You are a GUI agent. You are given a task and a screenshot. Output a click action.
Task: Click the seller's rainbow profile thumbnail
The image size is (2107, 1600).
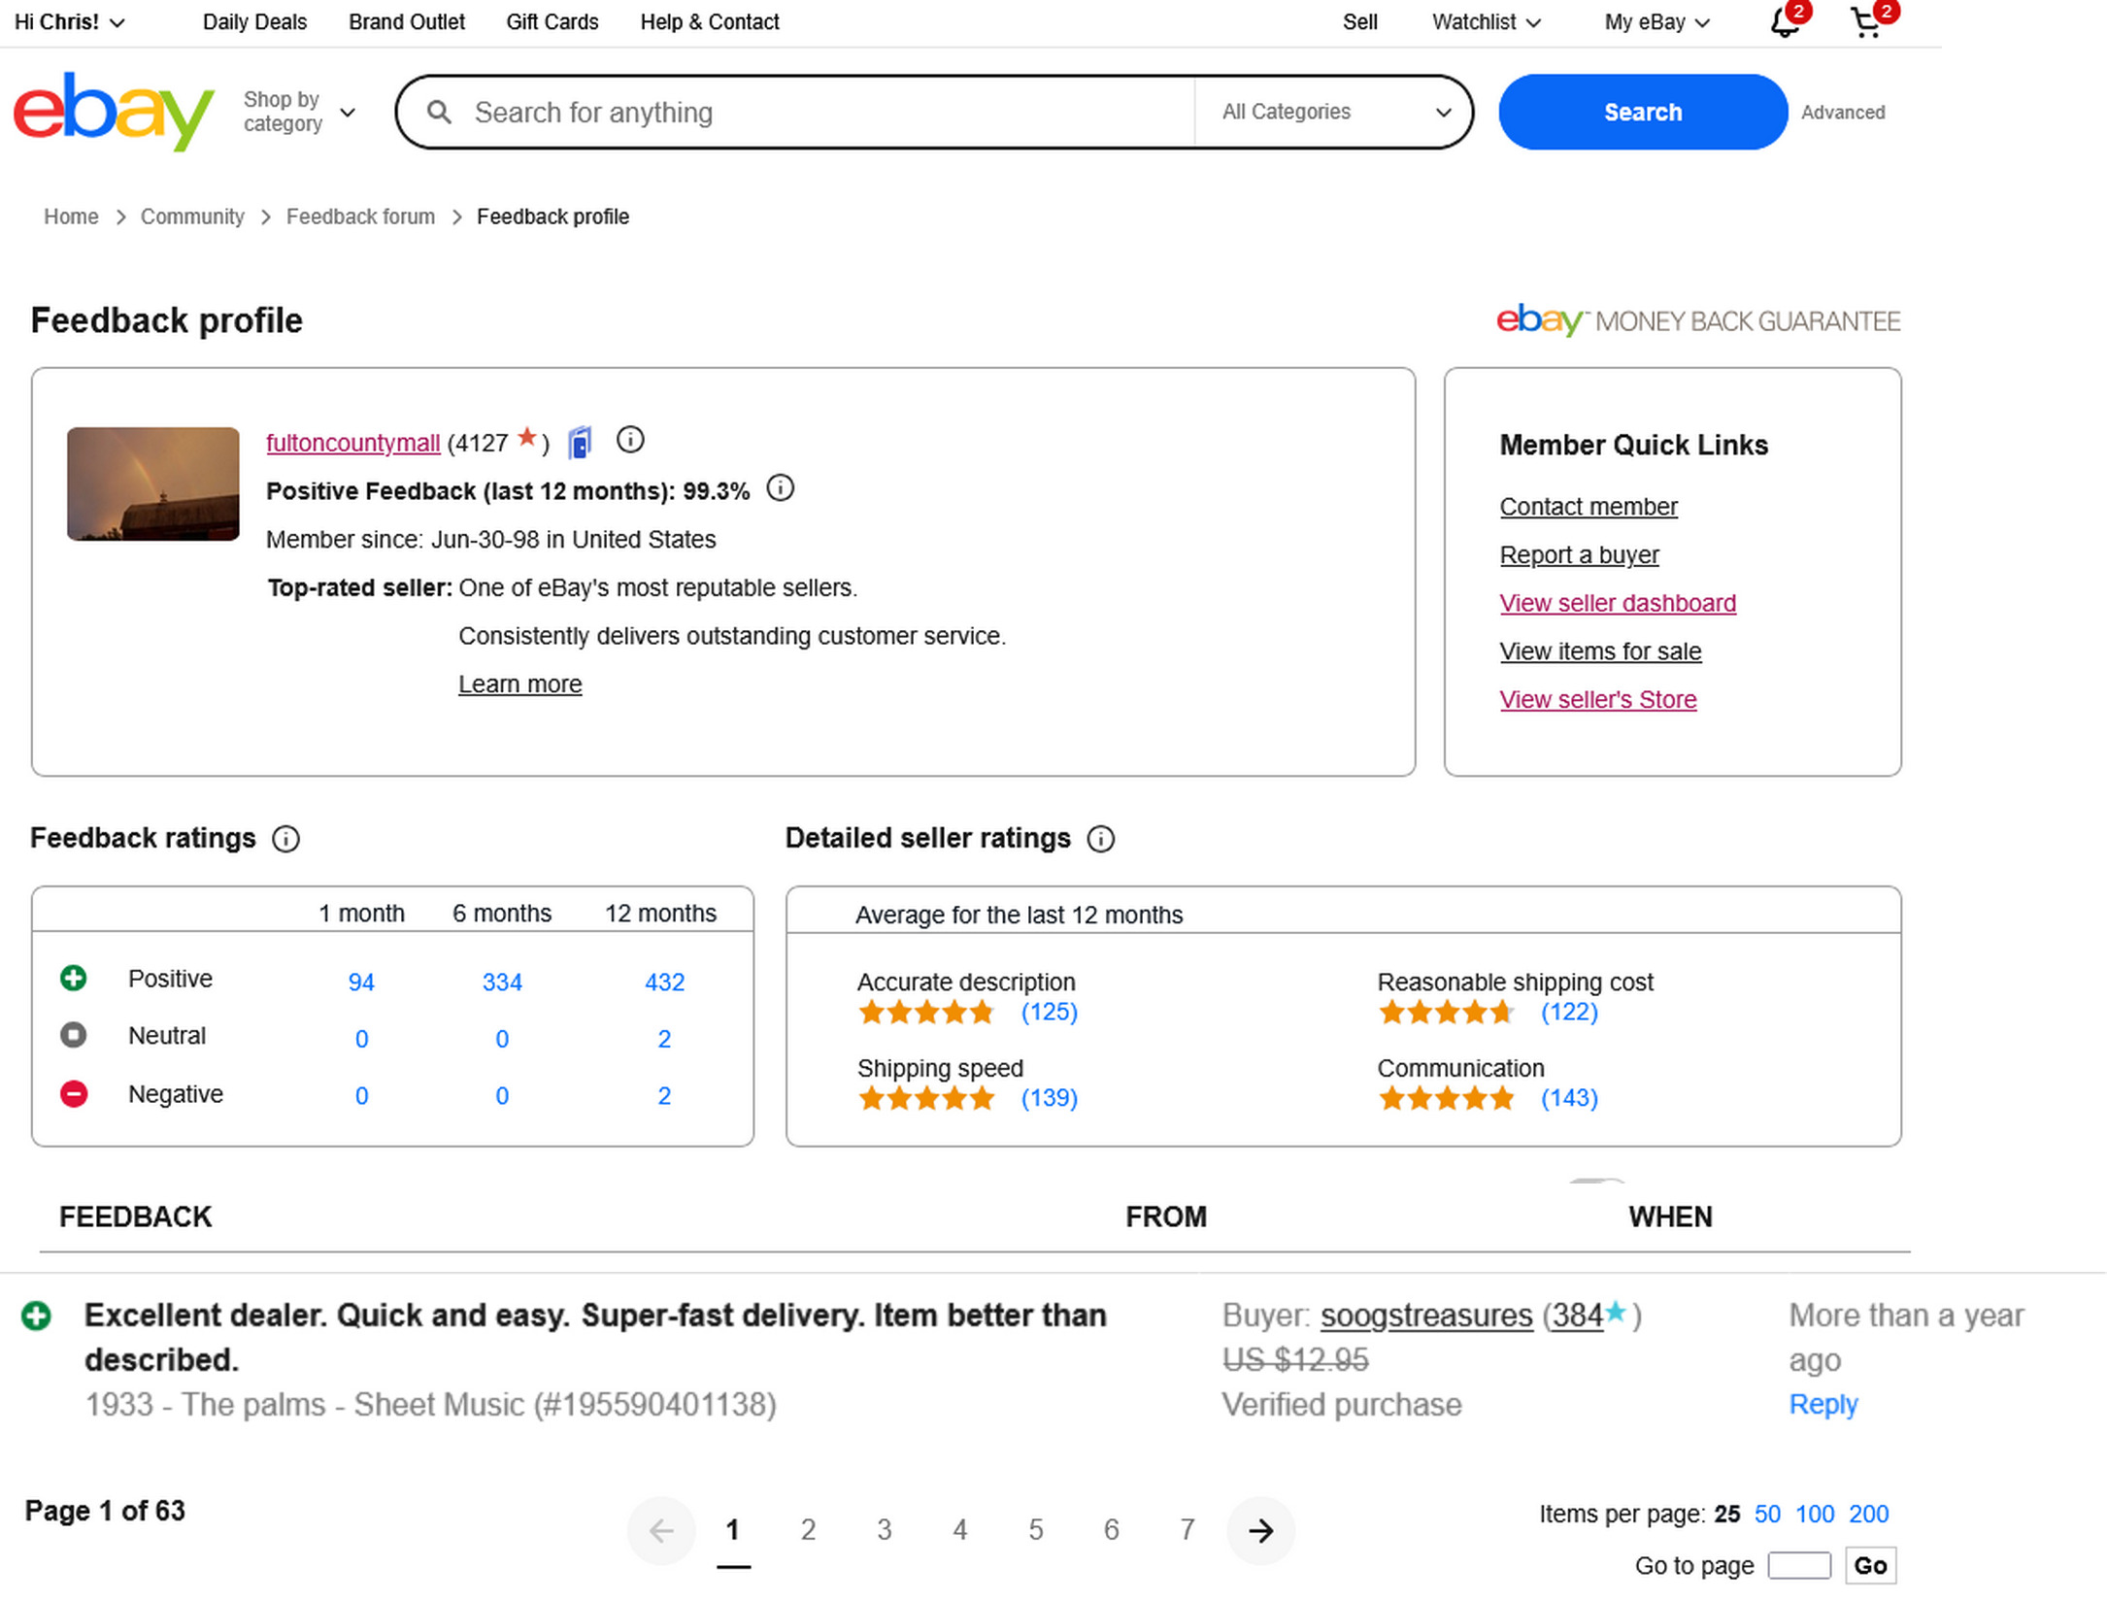pyautogui.click(x=153, y=483)
